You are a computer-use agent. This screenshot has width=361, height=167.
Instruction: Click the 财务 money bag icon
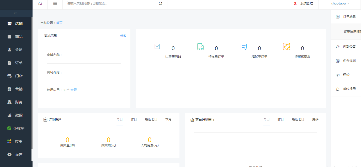(9, 102)
